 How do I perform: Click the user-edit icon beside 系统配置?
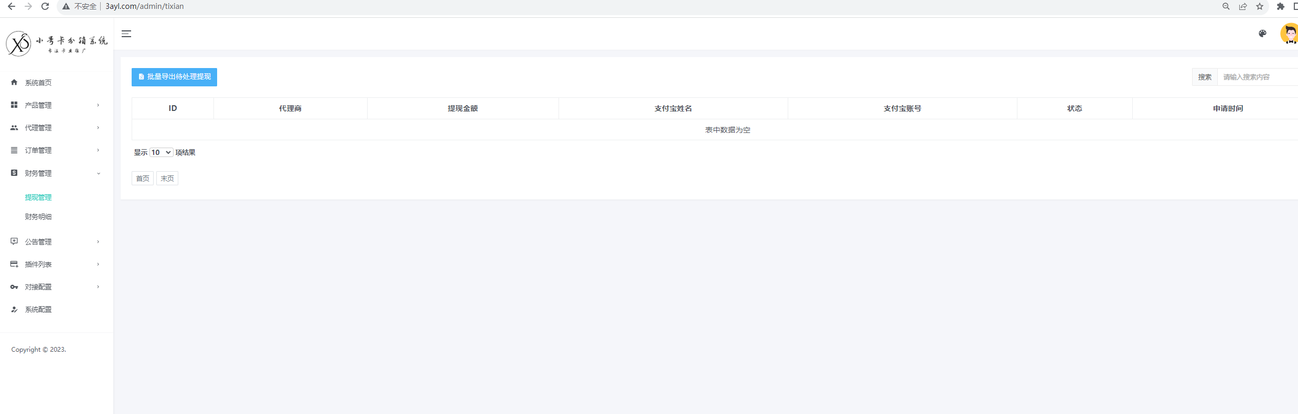[14, 309]
